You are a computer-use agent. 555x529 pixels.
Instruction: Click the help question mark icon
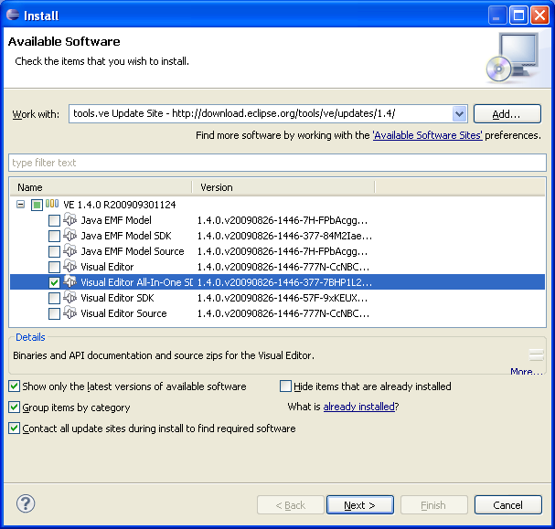[x=26, y=504]
